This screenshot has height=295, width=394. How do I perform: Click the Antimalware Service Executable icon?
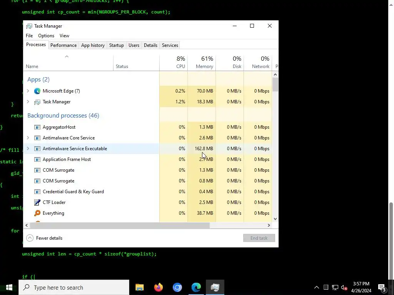click(x=37, y=149)
